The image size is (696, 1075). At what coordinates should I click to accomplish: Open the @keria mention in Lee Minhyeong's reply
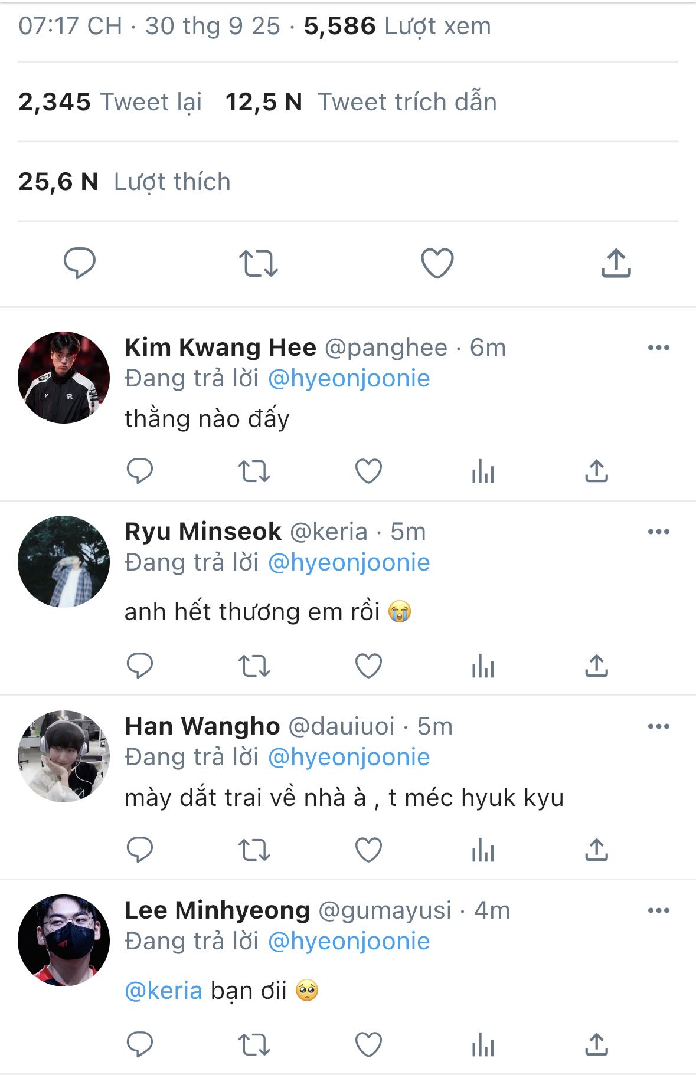point(164,991)
